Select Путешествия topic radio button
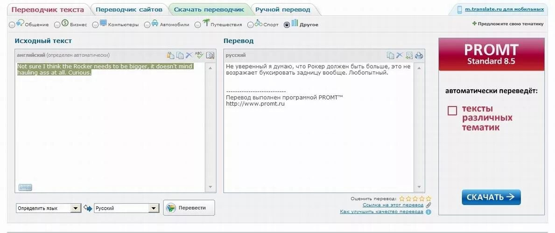Screen dimensions: 555x233 (197, 25)
